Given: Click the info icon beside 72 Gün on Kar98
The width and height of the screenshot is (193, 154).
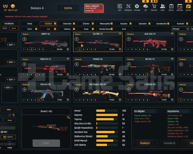Looking at the screenshot, I should pyautogui.click(x=120, y=49).
